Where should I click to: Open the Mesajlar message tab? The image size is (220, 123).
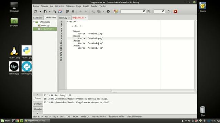[38, 109]
